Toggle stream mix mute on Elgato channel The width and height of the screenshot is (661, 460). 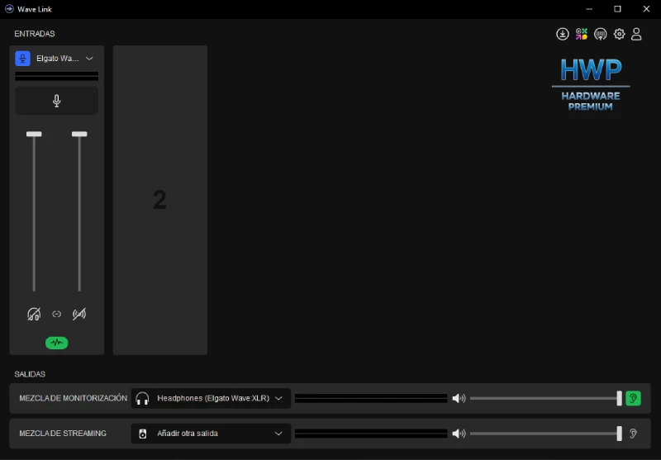click(79, 314)
